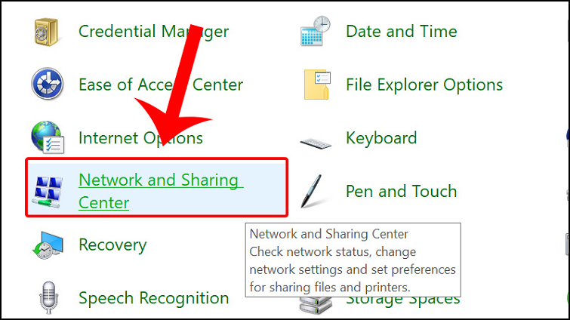Open the Keyboard settings link
The width and height of the screenshot is (570, 320).
[x=381, y=138]
